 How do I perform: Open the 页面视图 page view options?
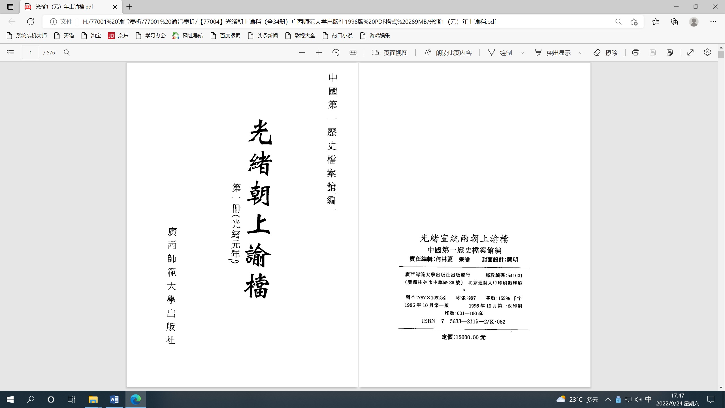(389, 52)
